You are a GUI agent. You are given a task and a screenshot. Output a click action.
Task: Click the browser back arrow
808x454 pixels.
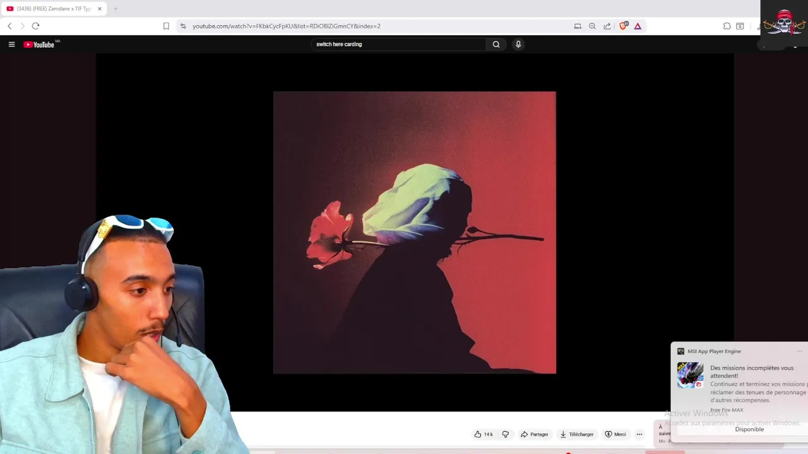(x=9, y=26)
